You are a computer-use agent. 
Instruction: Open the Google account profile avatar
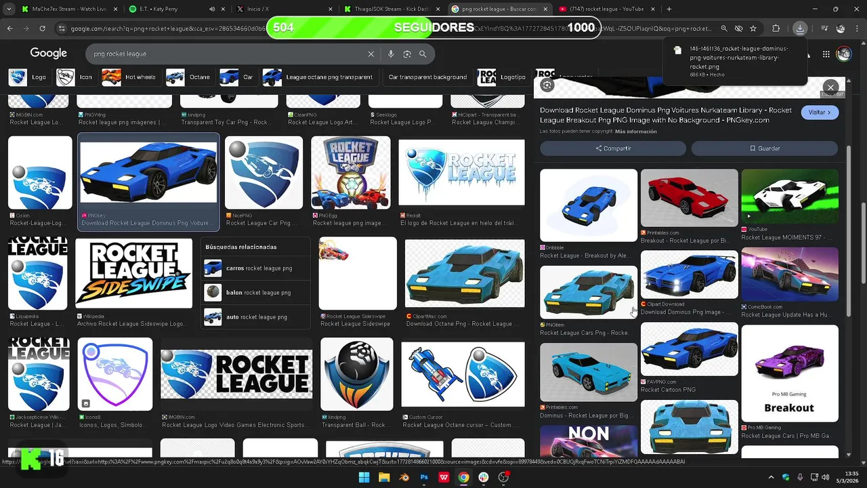click(x=843, y=54)
